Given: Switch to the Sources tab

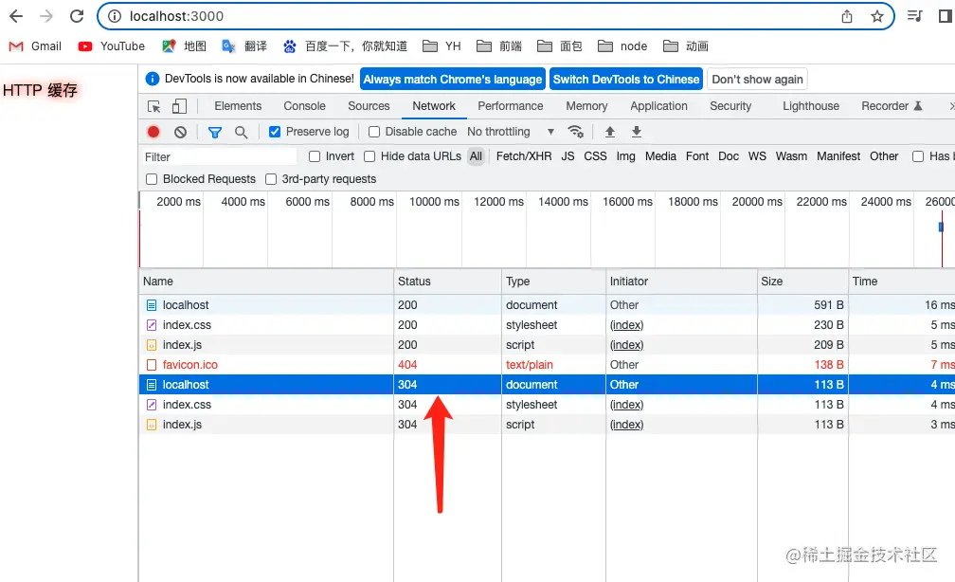Looking at the screenshot, I should point(369,106).
